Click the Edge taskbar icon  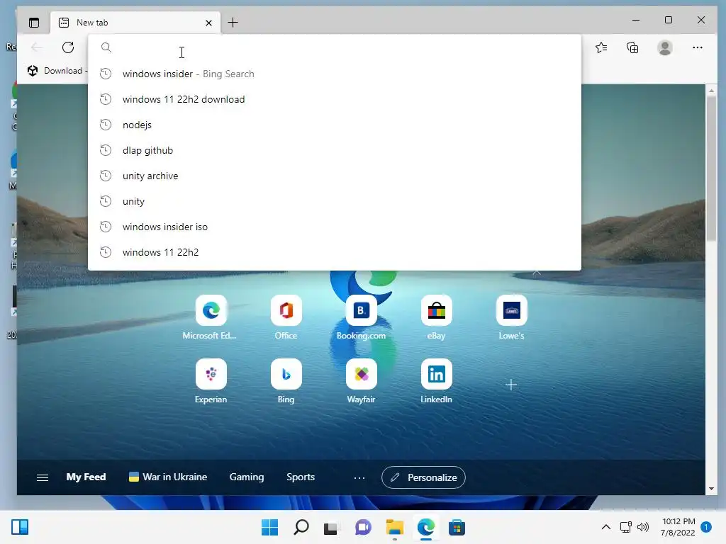(426, 527)
